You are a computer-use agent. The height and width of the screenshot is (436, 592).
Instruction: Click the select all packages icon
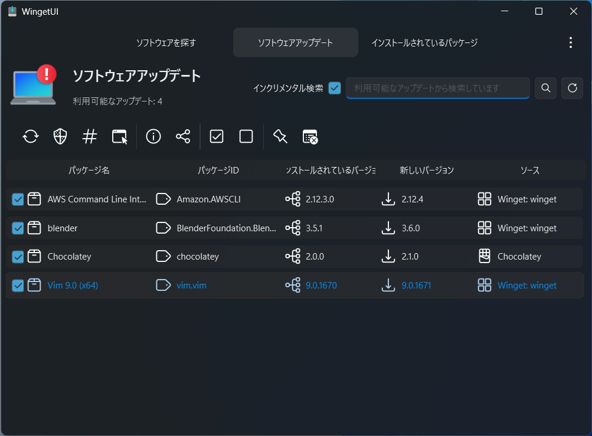tap(217, 136)
